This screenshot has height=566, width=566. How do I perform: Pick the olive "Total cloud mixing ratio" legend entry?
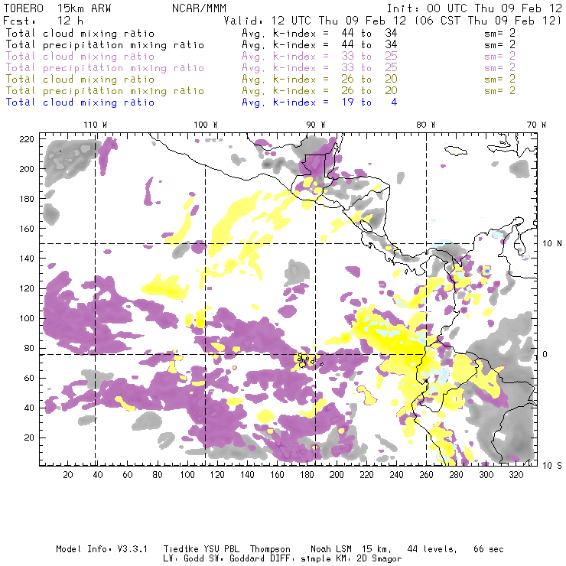(x=80, y=80)
